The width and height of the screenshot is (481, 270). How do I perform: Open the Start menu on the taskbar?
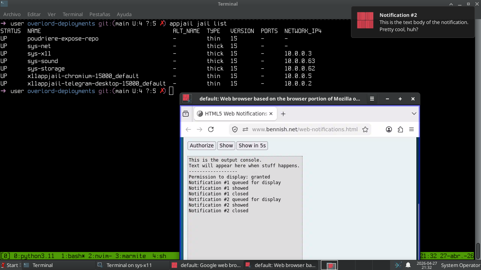10,265
